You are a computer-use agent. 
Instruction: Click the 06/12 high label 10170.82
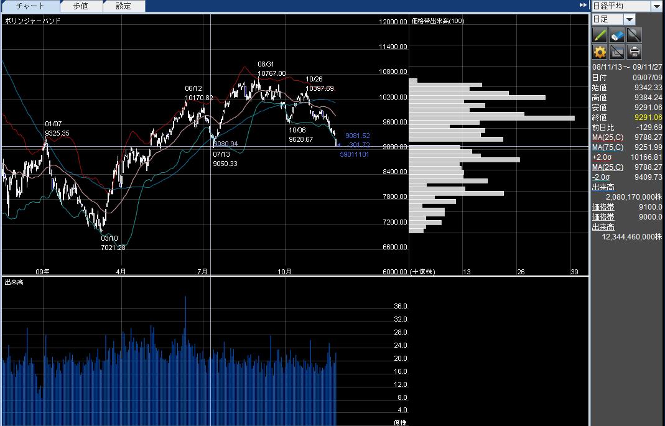click(199, 98)
